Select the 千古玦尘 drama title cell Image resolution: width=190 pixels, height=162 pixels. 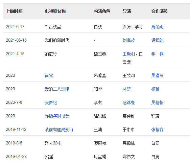tap(53, 27)
